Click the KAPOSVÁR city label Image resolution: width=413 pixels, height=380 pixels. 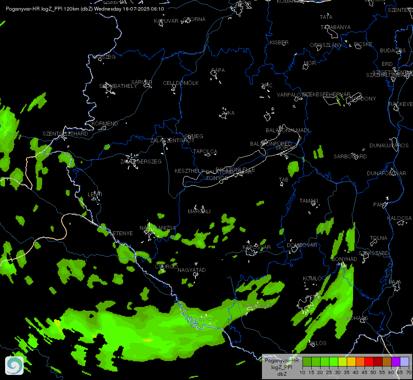click(x=256, y=247)
